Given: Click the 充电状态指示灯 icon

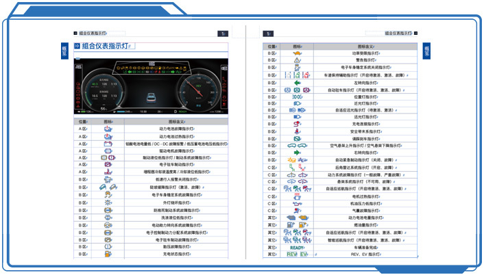Looking at the screenshot, I should click(x=108, y=254).
